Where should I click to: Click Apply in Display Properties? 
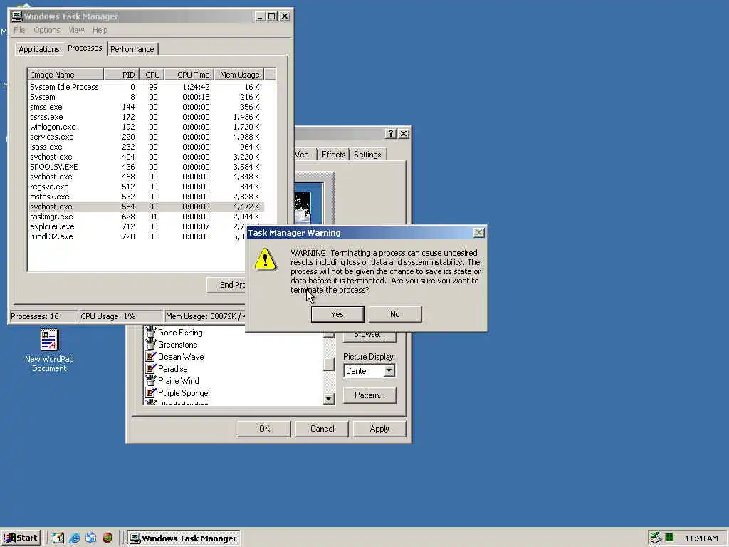tap(379, 428)
